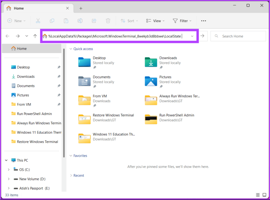Expand New Volume (D:) node

[x=8, y=179]
